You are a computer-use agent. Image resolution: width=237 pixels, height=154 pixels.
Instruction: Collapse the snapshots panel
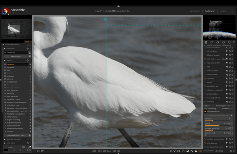pyautogui.click(x=4, y=48)
